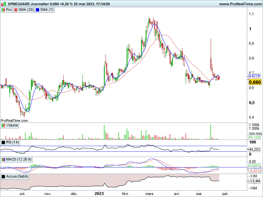This screenshot has width=263, height=197.
Task: Click the oct. label on time axis
Action: [22, 194]
